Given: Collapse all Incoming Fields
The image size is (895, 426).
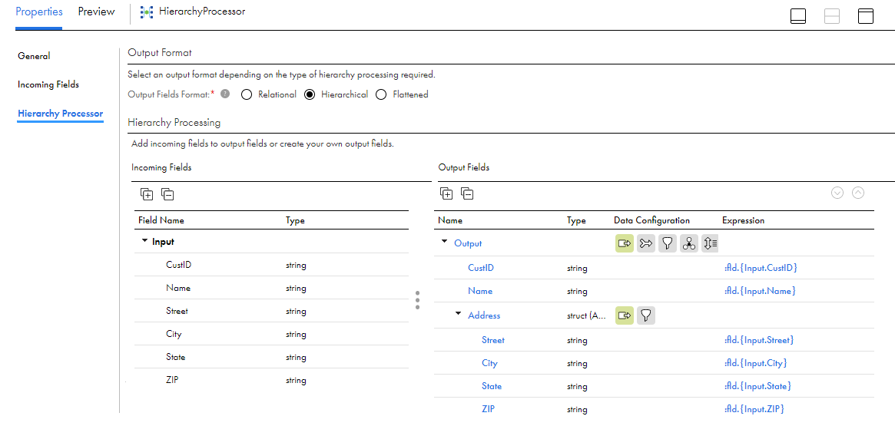Looking at the screenshot, I should point(167,194).
